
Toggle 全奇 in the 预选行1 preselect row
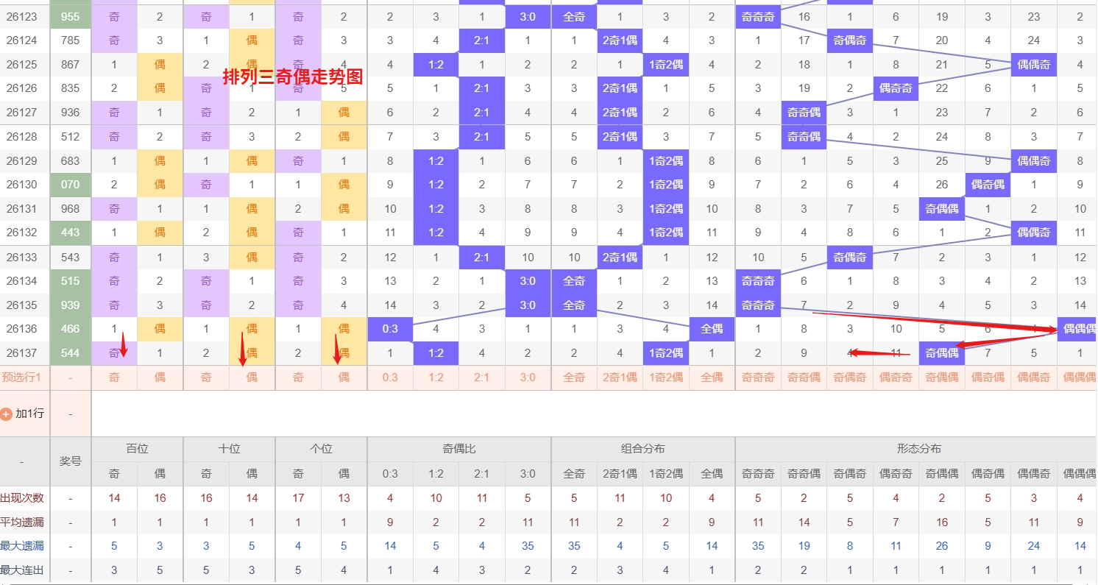coord(574,377)
